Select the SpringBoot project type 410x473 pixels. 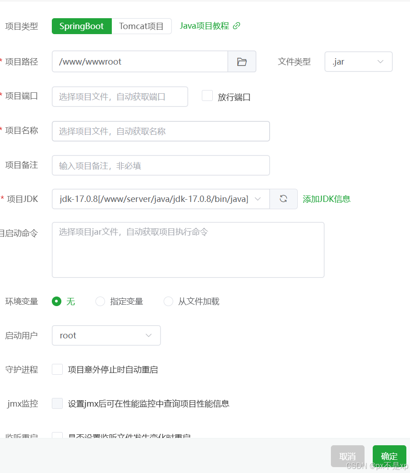[x=82, y=26]
